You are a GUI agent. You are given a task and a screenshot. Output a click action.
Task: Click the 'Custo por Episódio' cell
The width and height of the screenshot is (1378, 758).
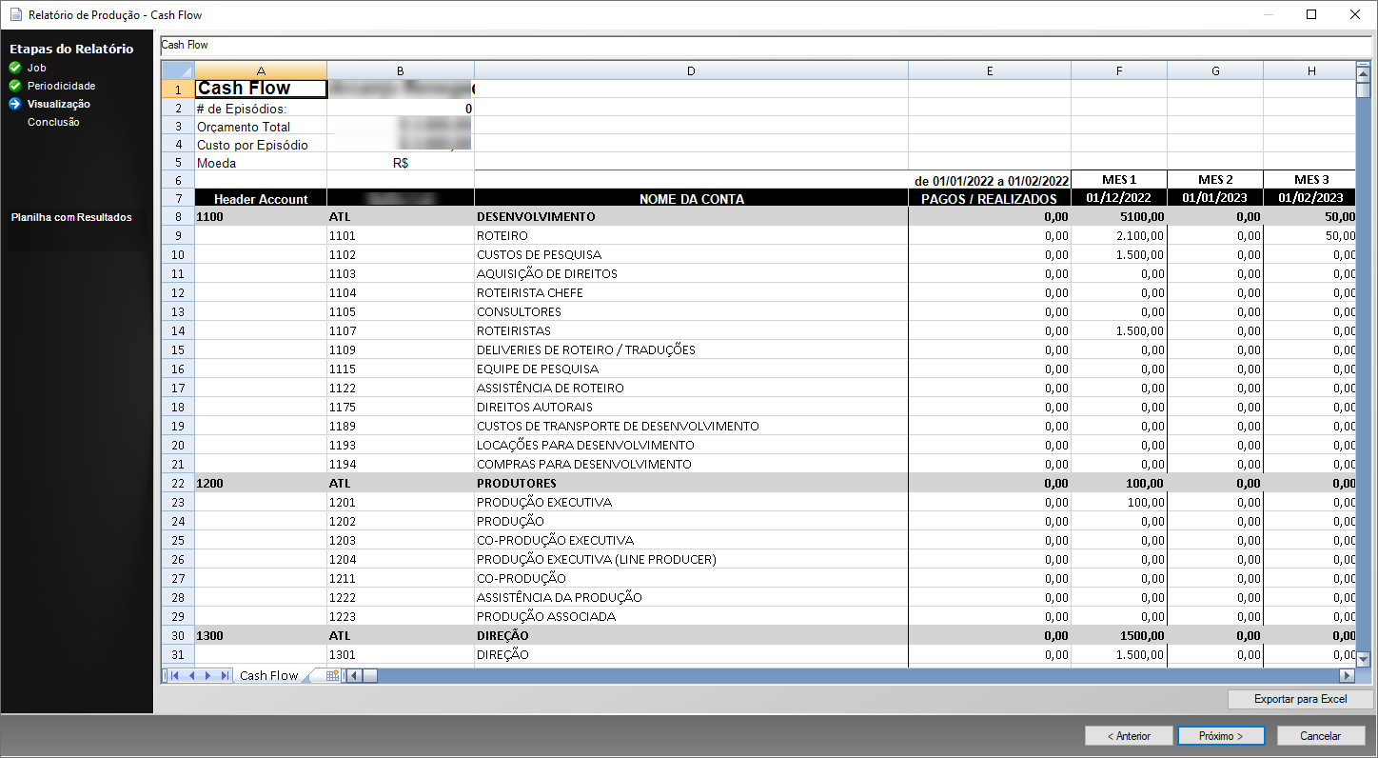[261, 145]
